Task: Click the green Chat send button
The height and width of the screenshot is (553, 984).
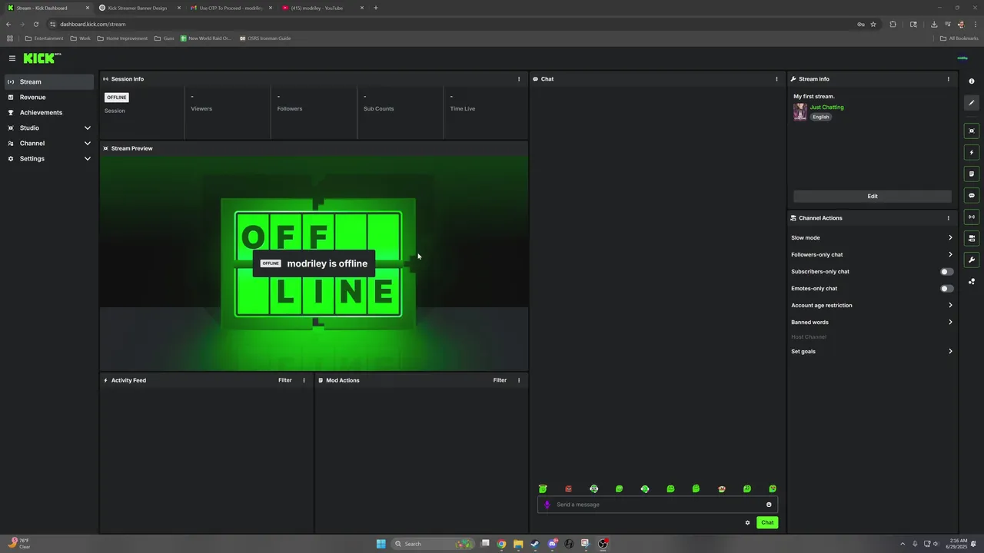Action: (x=767, y=523)
